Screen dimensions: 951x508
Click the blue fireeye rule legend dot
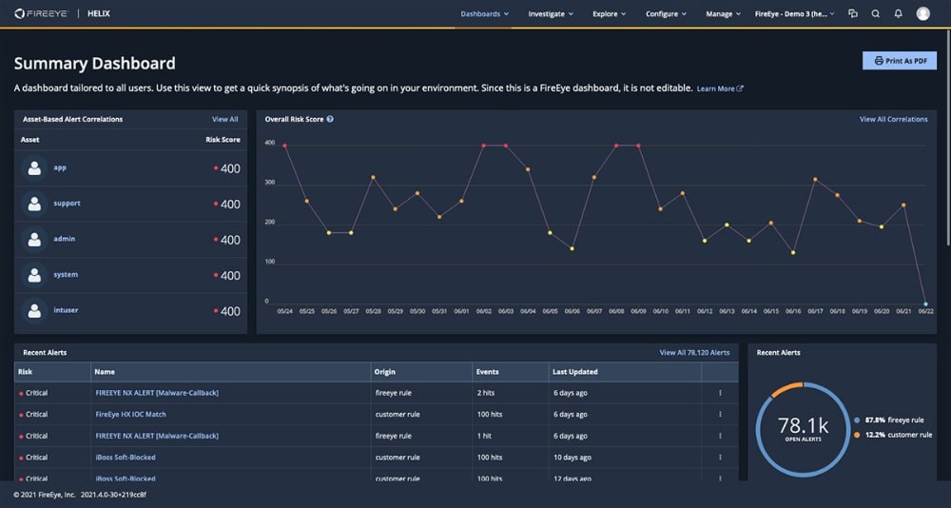(857, 420)
